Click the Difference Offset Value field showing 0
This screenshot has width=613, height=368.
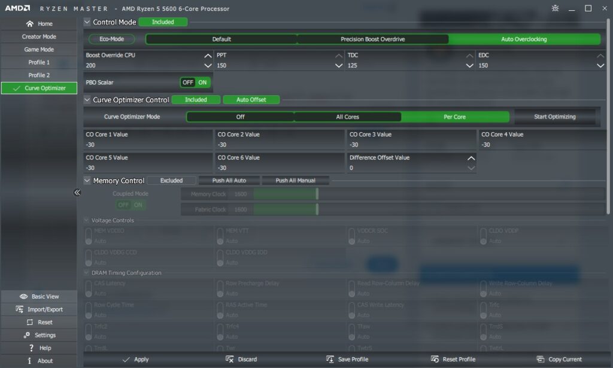pos(412,163)
